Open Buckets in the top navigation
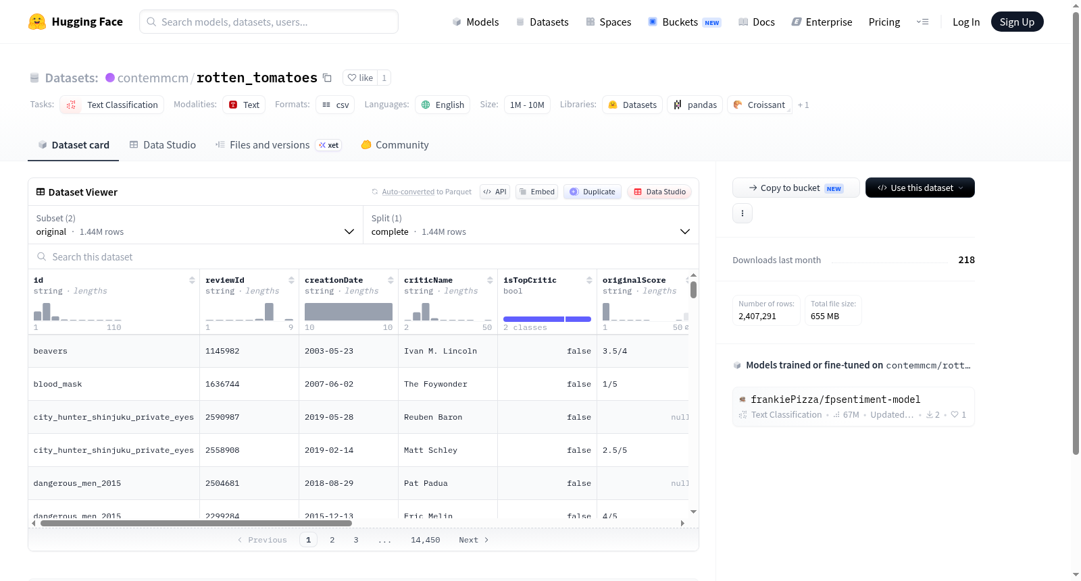The image size is (1081, 581). point(684,22)
